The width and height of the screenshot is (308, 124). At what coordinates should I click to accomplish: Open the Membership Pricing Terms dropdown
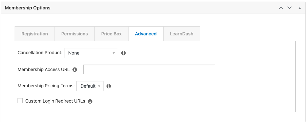coord(90,86)
